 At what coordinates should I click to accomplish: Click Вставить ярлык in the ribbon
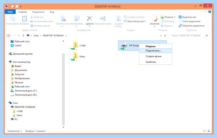tap(40, 26)
